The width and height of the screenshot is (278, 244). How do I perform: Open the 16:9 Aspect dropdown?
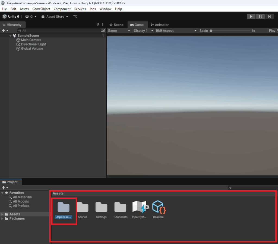click(176, 31)
